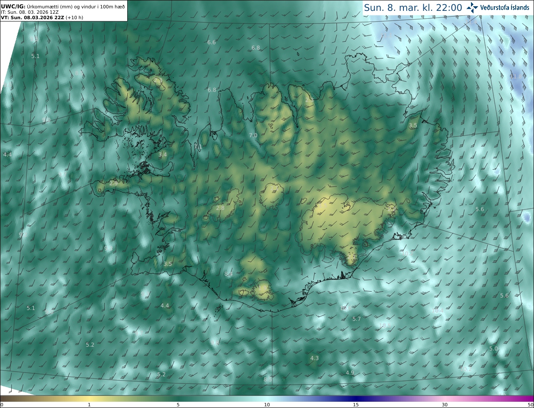Click the 'VT: Sun. 08.03.2026 22Z' line

(42, 18)
